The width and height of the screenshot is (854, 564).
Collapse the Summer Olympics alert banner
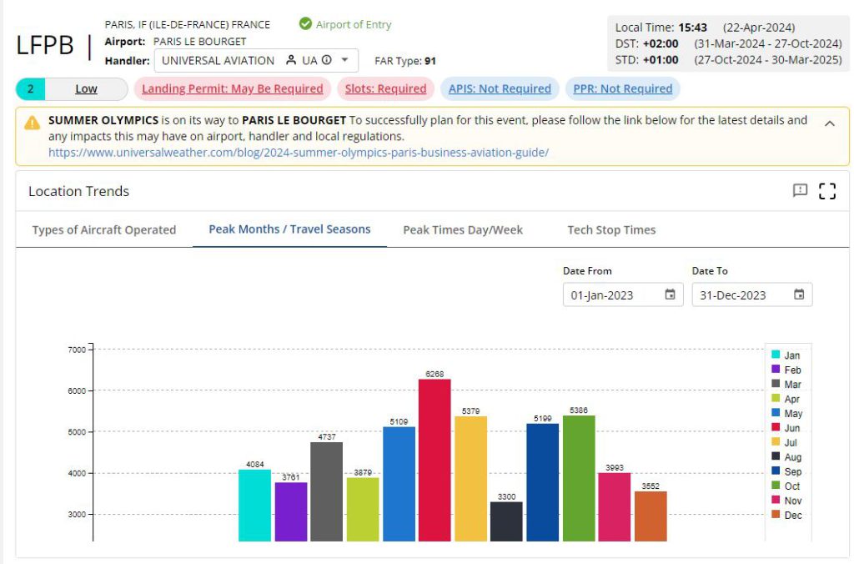(830, 123)
